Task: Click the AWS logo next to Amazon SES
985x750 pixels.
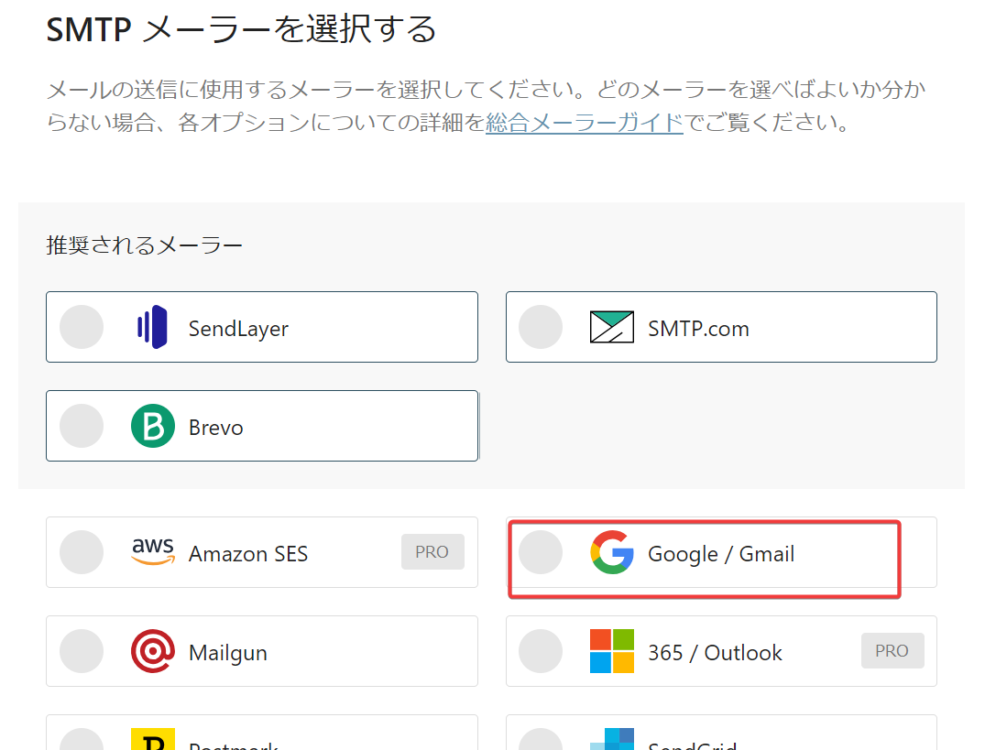Action: click(153, 552)
